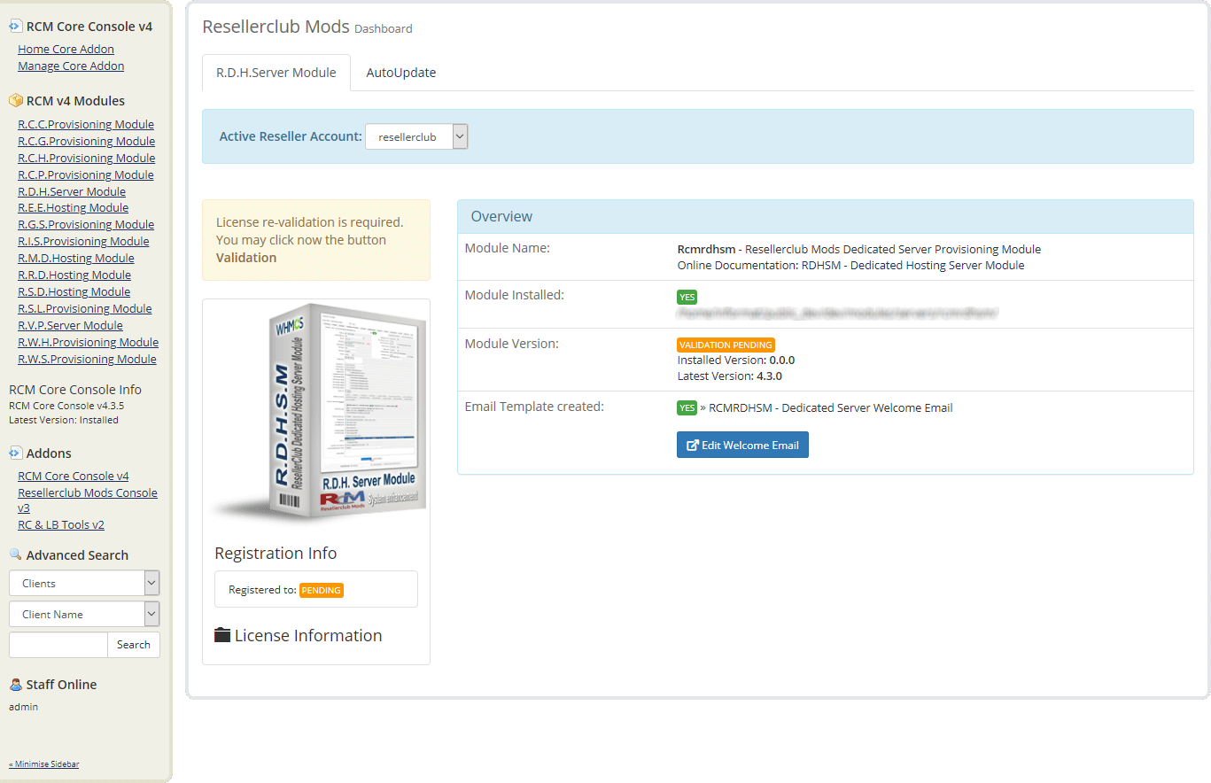
Task: Open R.D.H.Server Module sidebar link
Action: coord(72,192)
